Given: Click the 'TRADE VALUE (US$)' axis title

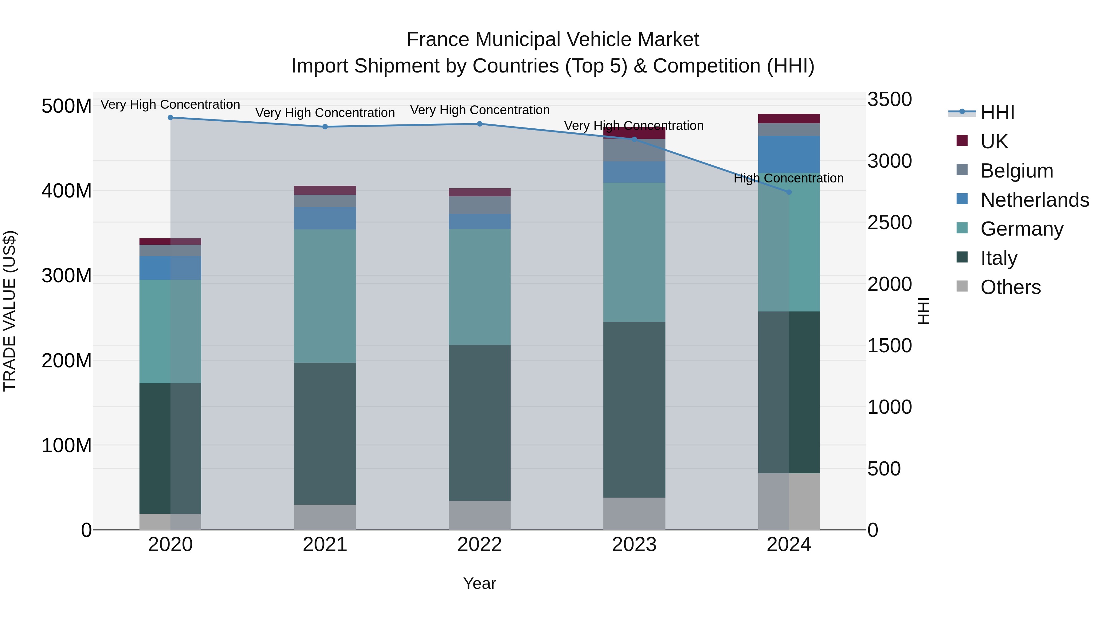Looking at the screenshot, I should (10, 311).
